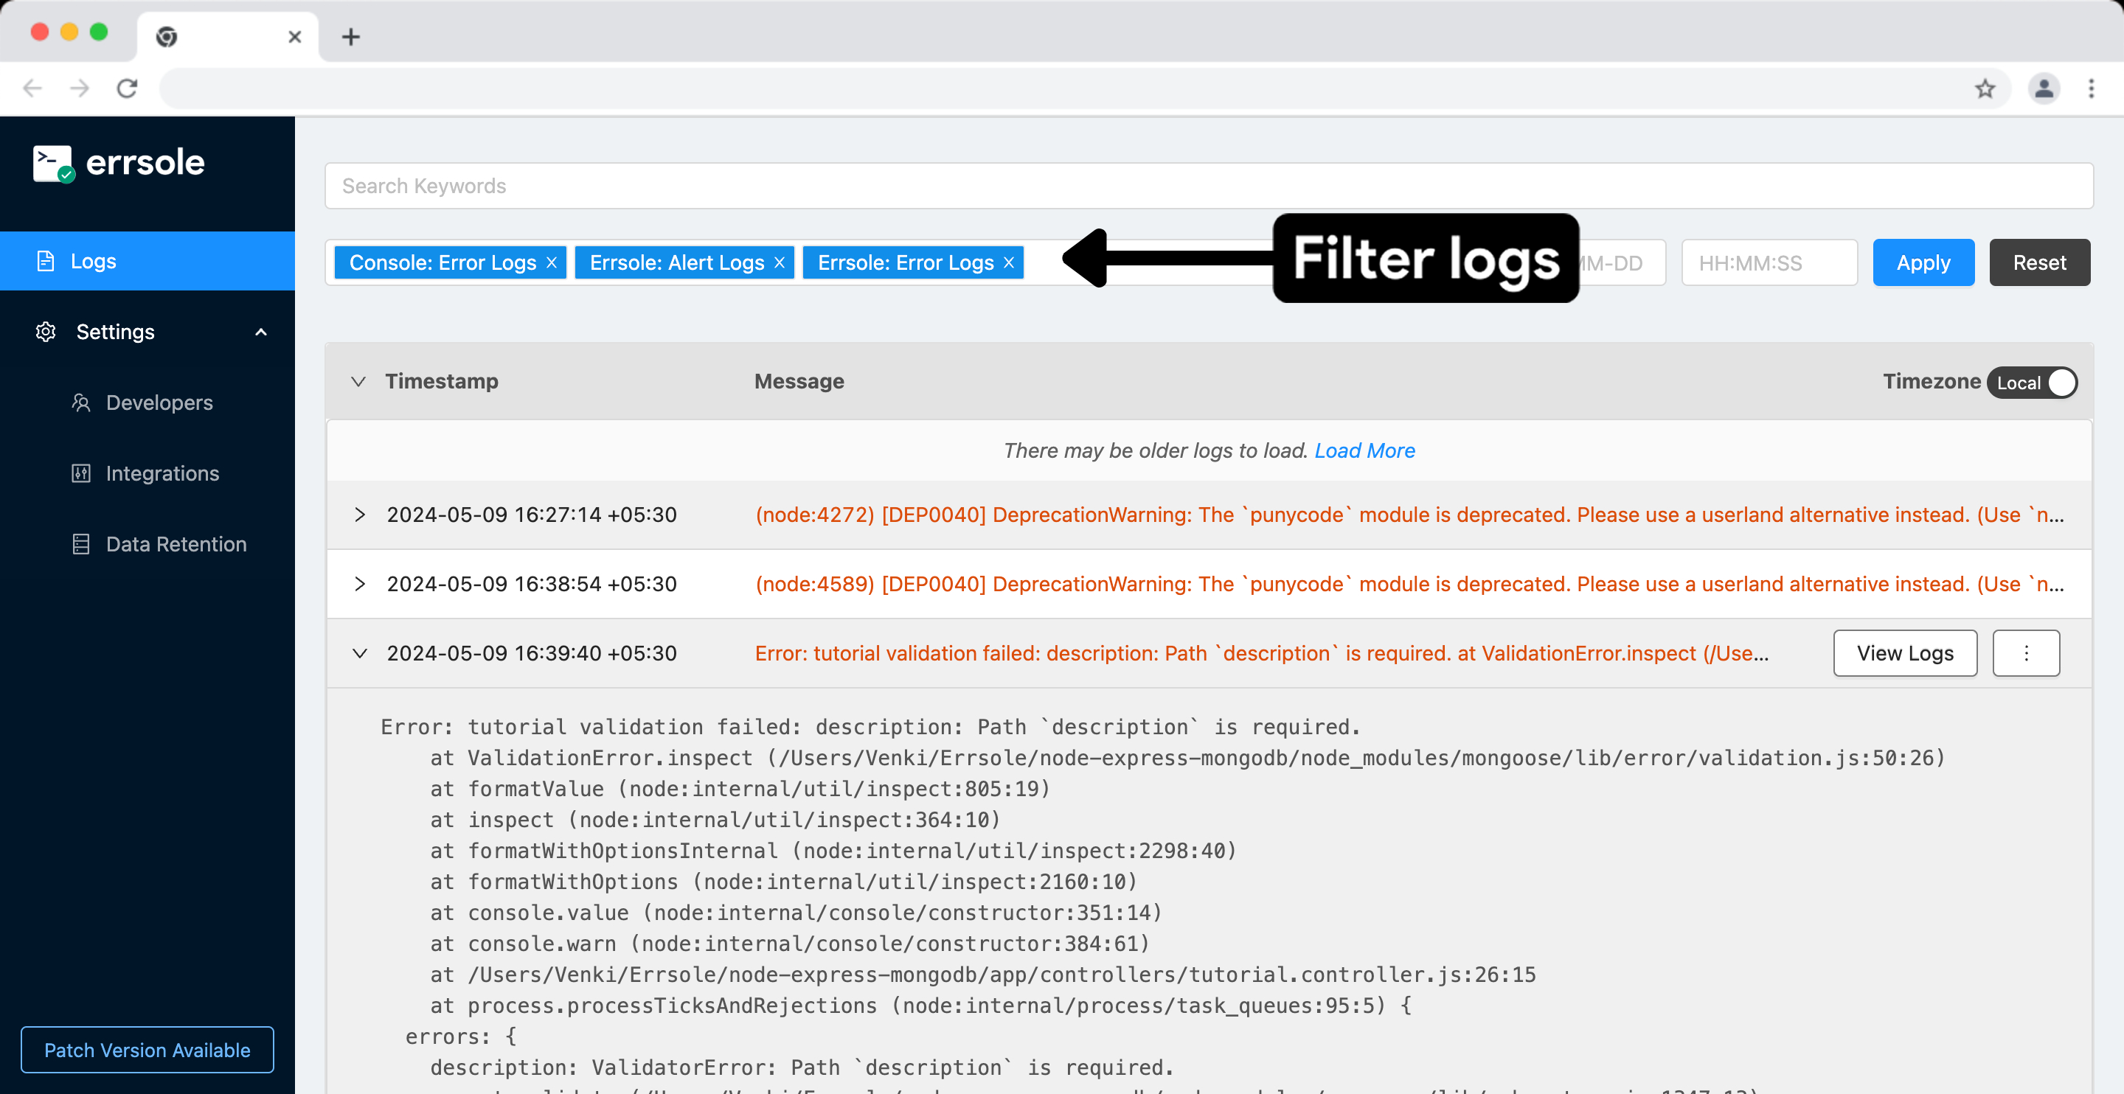The height and width of the screenshot is (1094, 2124).
Task: Open three-dot menu for validation error log
Action: [2025, 653]
